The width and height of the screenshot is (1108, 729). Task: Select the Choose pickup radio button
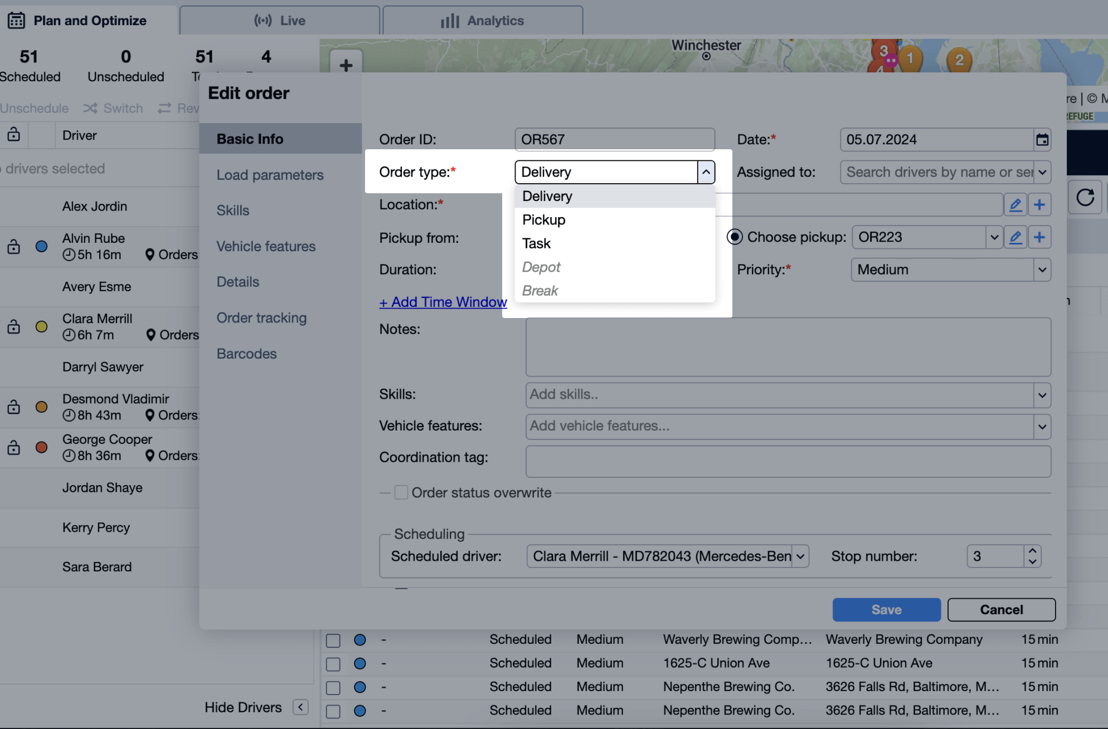(735, 237)
